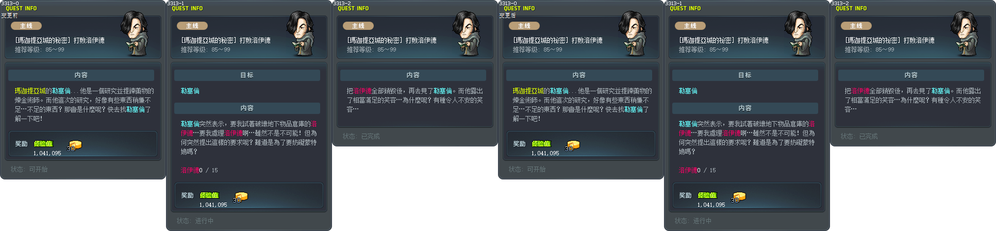
Task: Click the 状态: 进行中 text in the second 3313-1 panel
Action: (x=693, y=221)
